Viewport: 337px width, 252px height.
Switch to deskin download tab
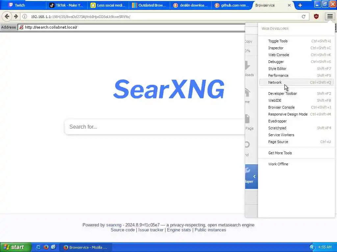click(x=191, y=5)
